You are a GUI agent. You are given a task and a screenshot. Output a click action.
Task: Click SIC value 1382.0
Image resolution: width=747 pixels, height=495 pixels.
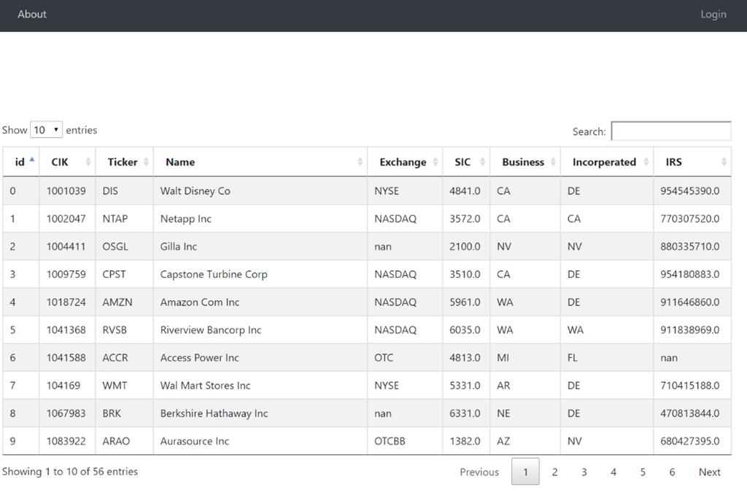pyautogui.click(x=465, y=441)
